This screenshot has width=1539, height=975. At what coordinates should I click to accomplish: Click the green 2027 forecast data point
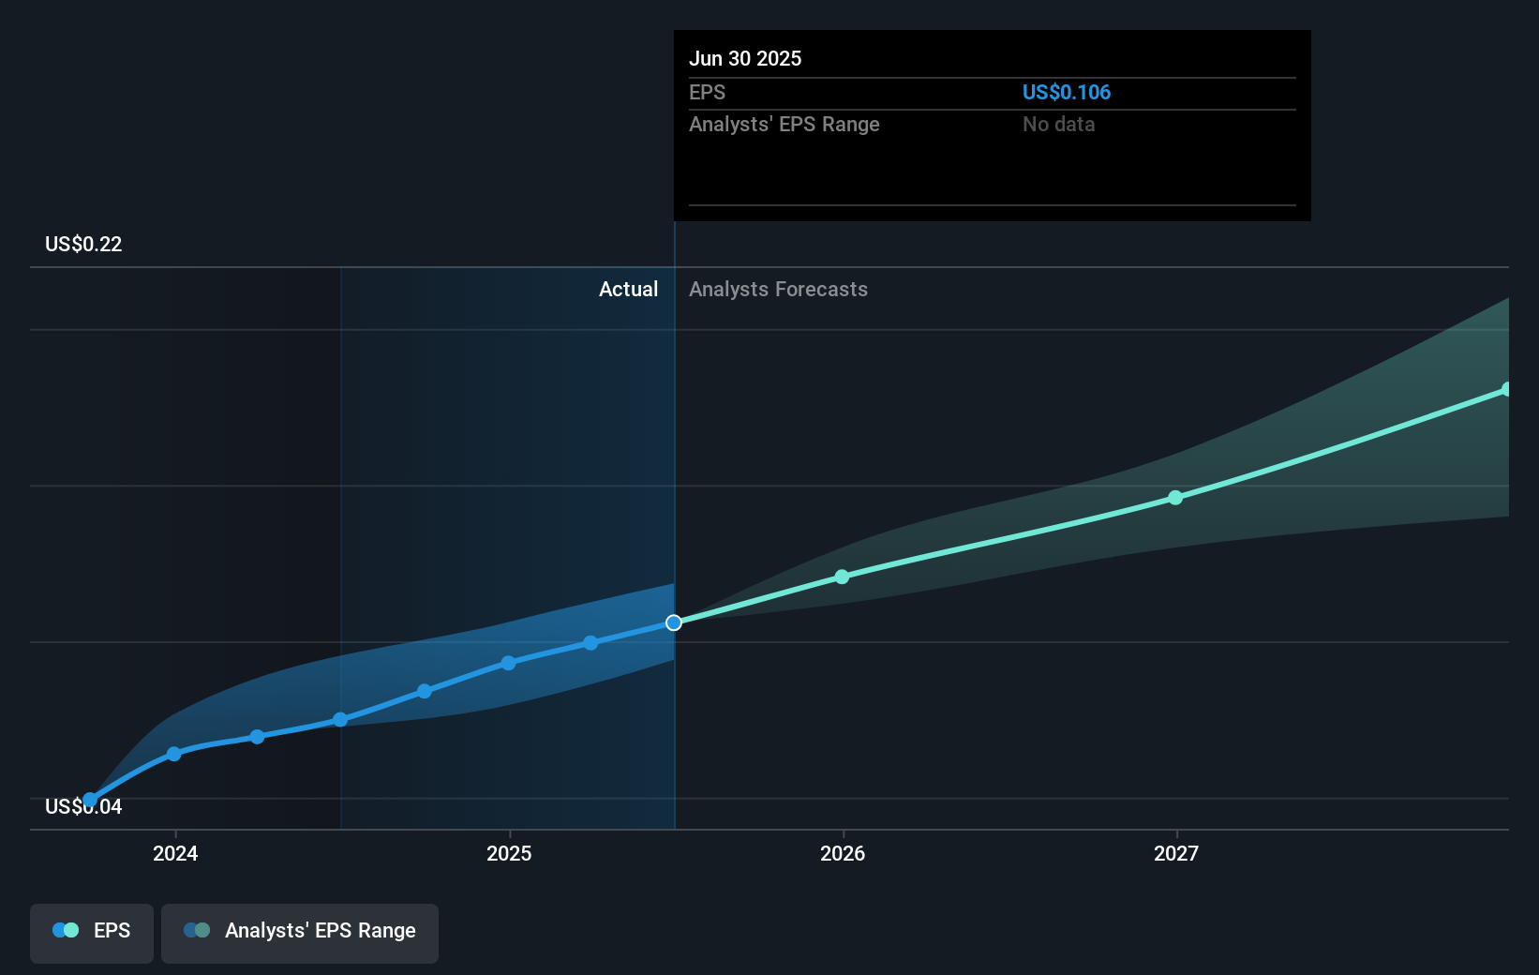[1175, 498]
